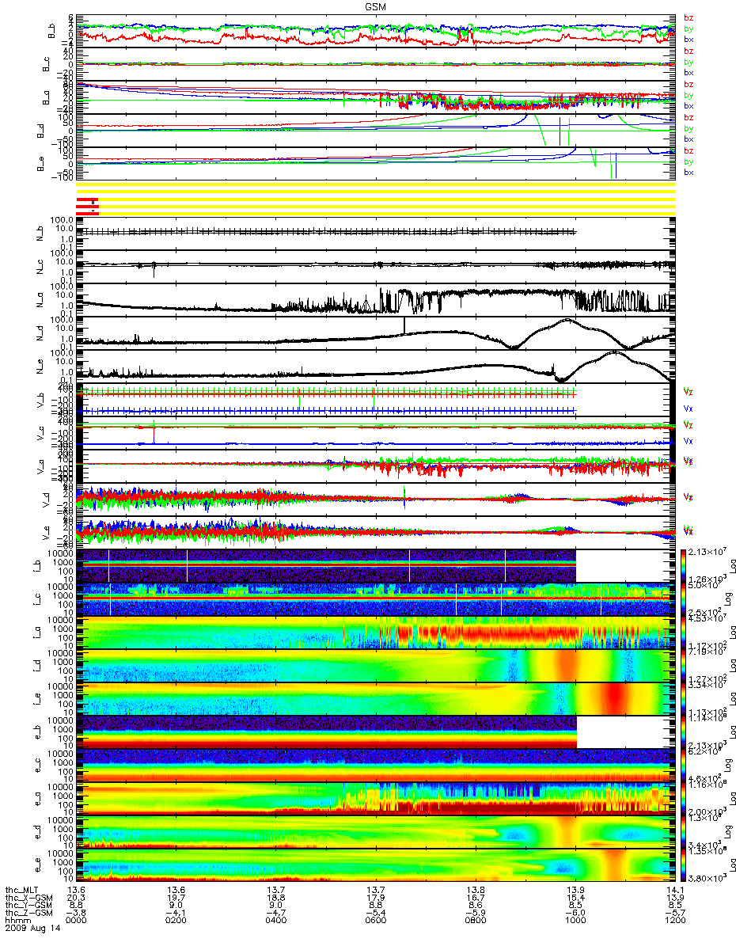The height and width of the screenshot is (950, 736).
Task: Click the red bz legend of B_b panel
Action: coord(689,17)
